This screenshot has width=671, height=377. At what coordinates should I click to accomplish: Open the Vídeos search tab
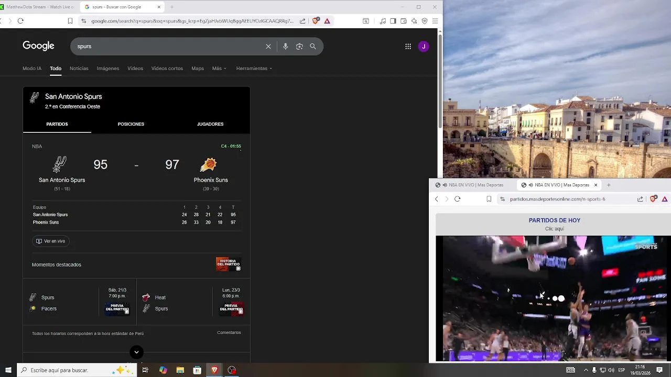pos(135,69)
